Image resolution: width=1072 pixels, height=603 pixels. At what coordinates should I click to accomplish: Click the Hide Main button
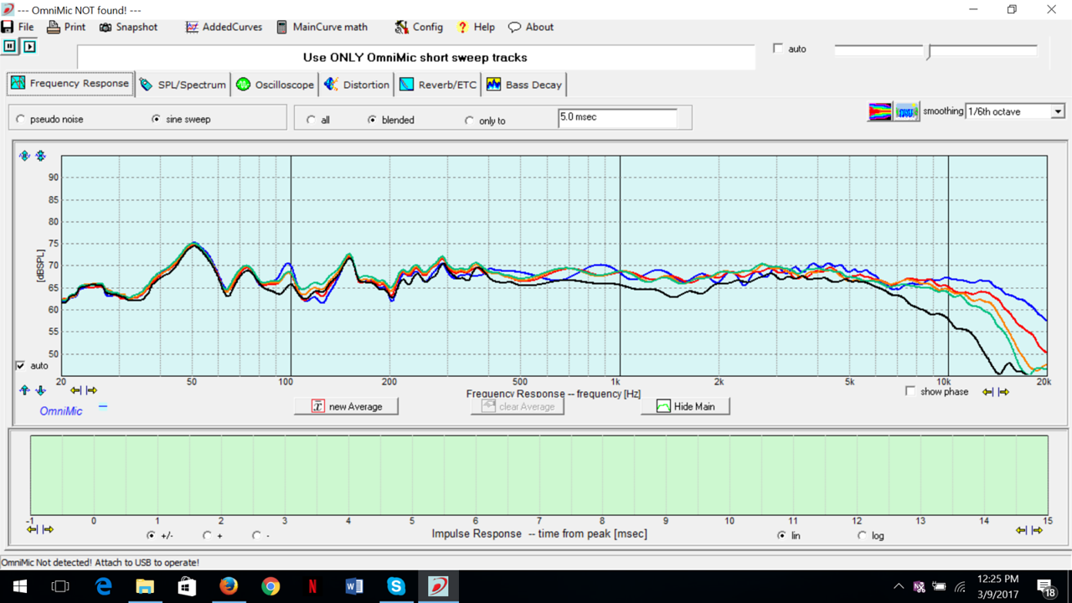(x=685, y=406)
